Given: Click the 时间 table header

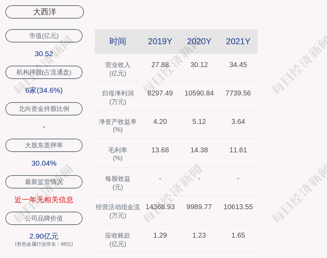Looking at the screenshot, I should pyautogui.click(x=117, y=41).
